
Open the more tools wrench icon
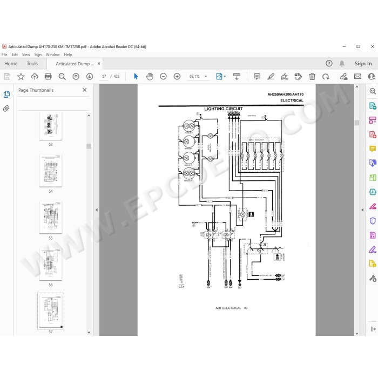point(373,278)
